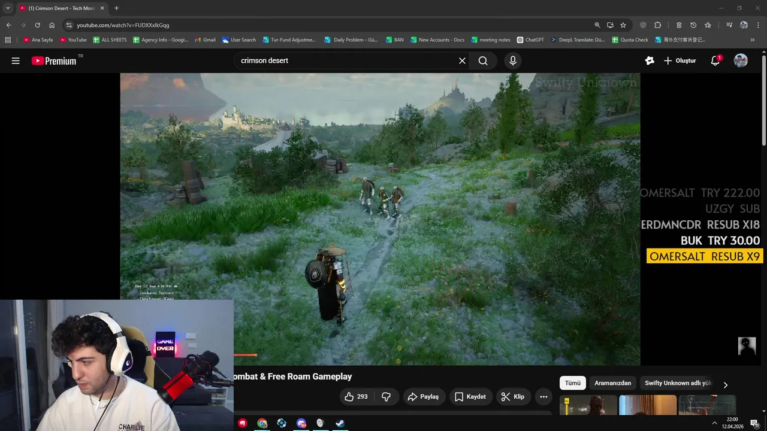This screenshot has height=431, width=767.
Task: Open the YouTube account avatar menu
Action: point(741,60)
